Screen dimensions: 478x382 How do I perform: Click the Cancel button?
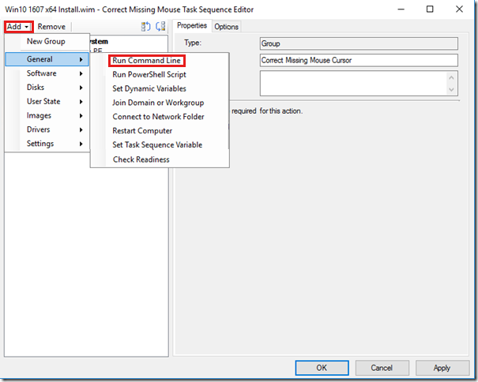382,368
